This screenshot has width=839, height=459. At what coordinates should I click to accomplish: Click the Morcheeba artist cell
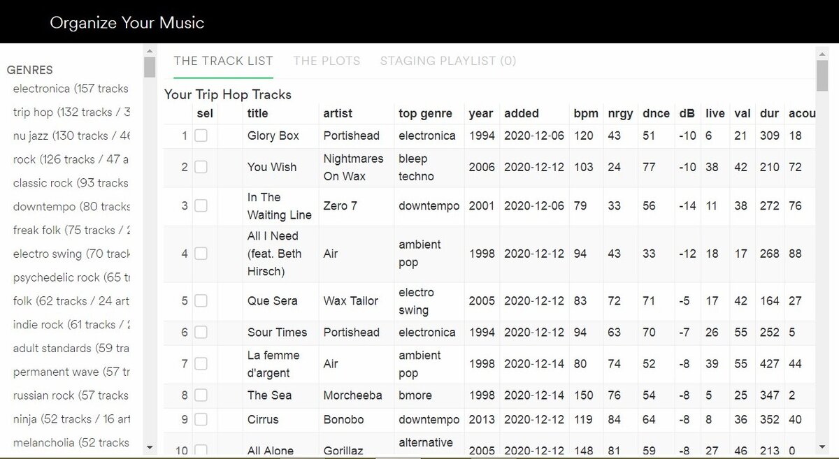(x=353, y=395)
